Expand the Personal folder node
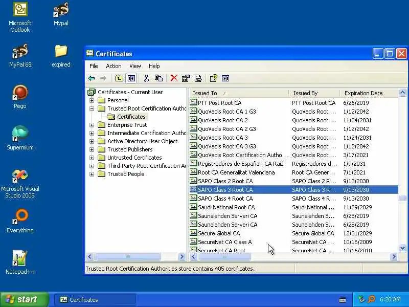This screenshot has width=409, height=307. [92, 100]
